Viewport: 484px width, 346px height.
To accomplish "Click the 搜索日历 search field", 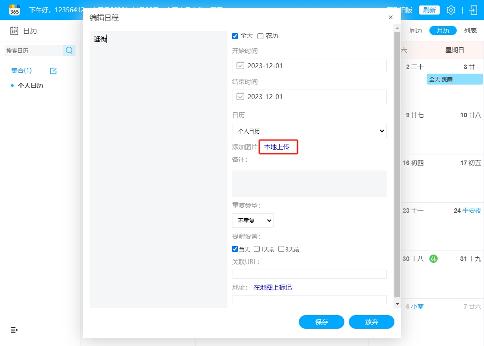I will coord(34,50).
